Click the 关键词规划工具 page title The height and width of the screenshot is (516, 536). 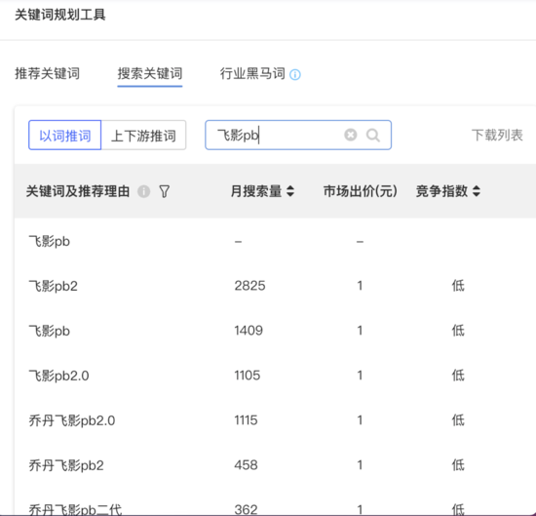click(x=60, y=15)
